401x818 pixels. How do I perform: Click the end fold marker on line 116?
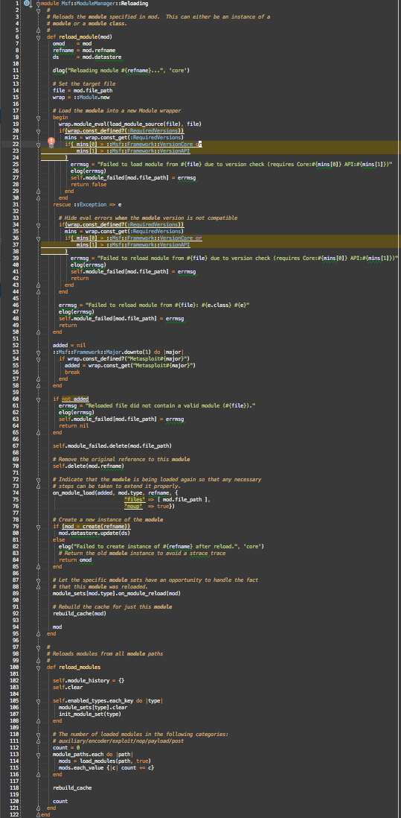click(x=38, y=775)
